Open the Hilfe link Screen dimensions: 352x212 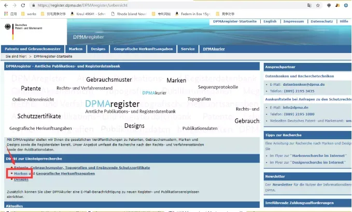click(x=344, y=21)
